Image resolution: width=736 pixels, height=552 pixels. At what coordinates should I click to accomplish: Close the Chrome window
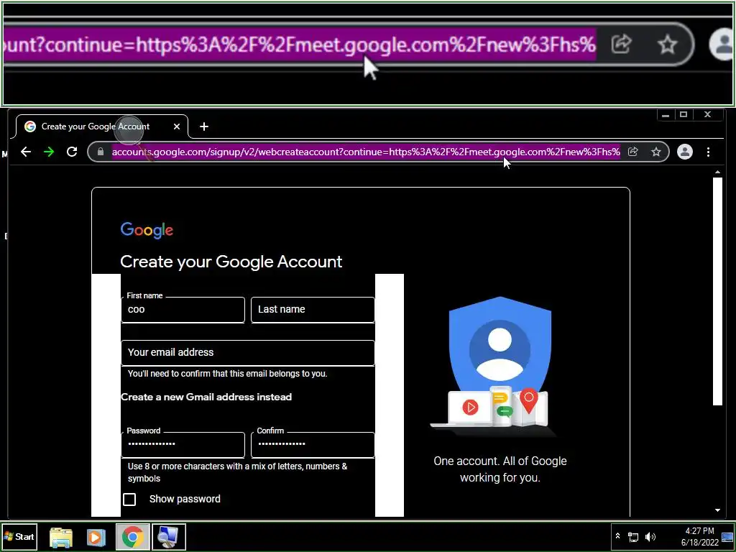pos(707,114)
